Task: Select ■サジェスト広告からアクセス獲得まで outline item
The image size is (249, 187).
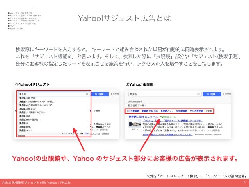Action: pos(25,16)
